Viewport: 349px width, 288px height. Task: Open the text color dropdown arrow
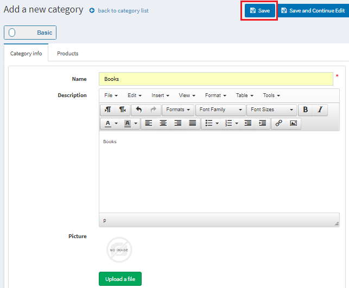116,124
